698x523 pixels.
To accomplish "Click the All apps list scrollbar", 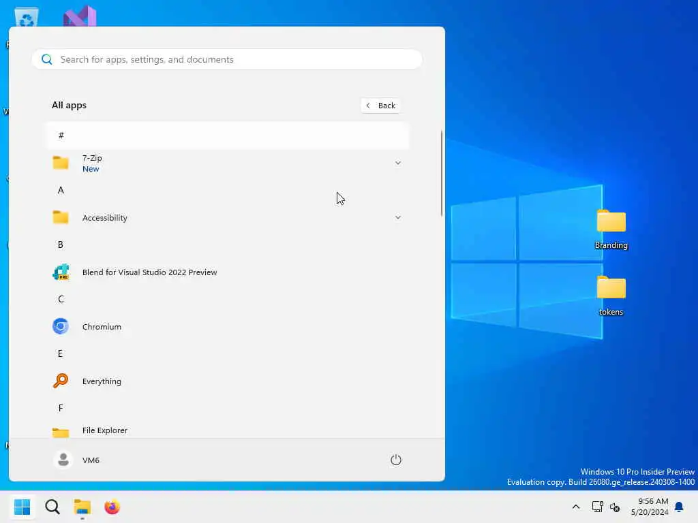I will [442, 174].
